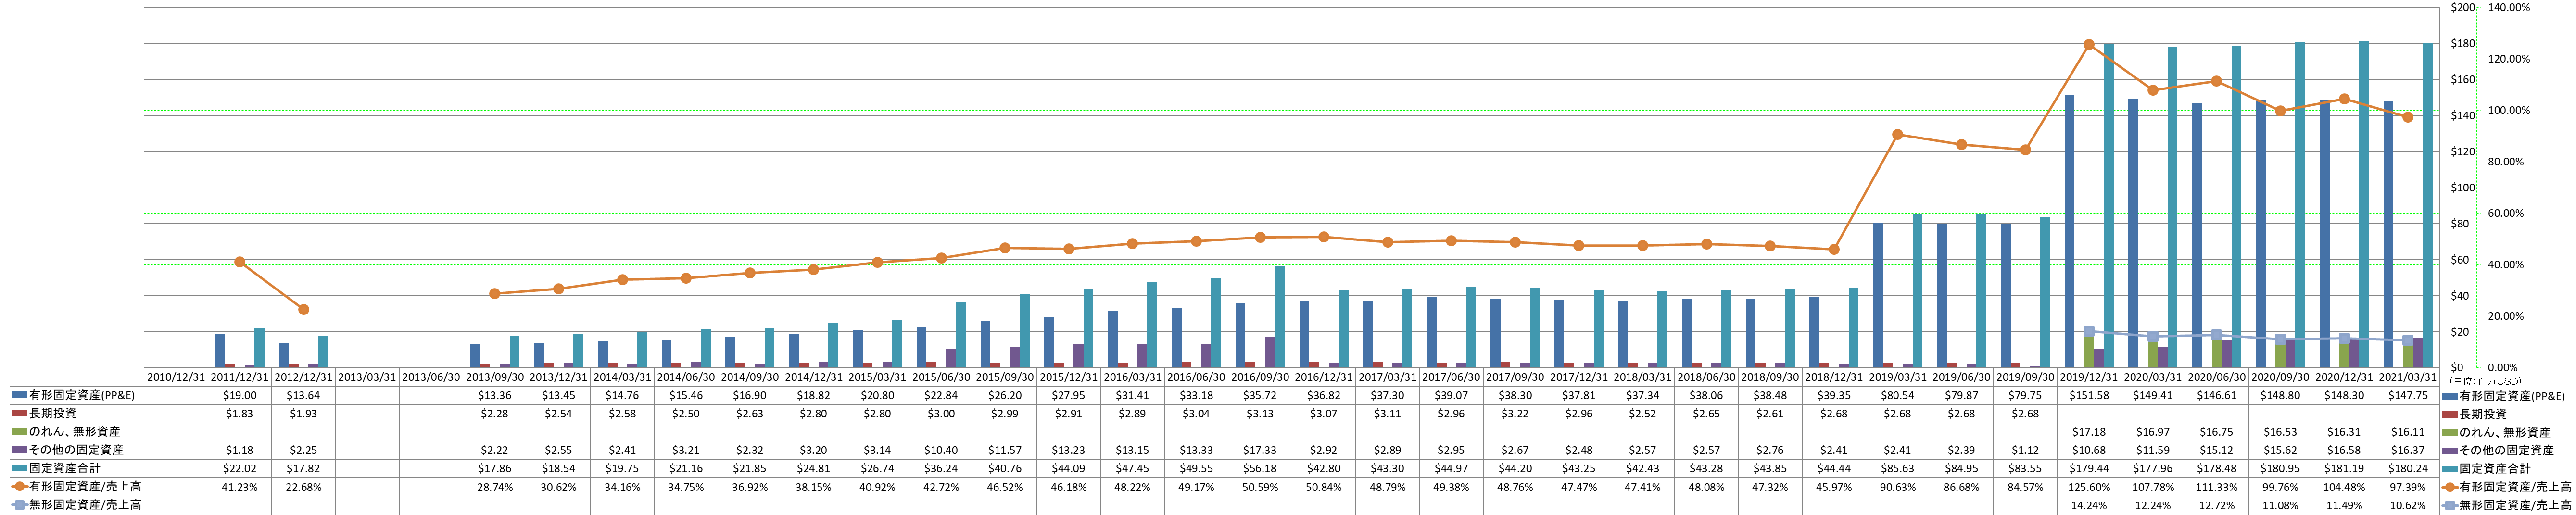
Task: Click the '2010/12/31' date column header
Action: point(176,377)
